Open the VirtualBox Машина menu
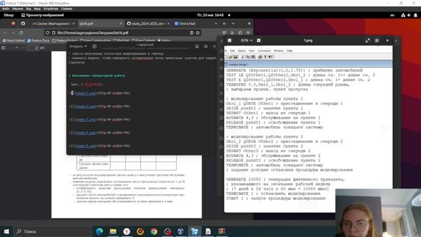421x237 pixels. click(18, 9)
